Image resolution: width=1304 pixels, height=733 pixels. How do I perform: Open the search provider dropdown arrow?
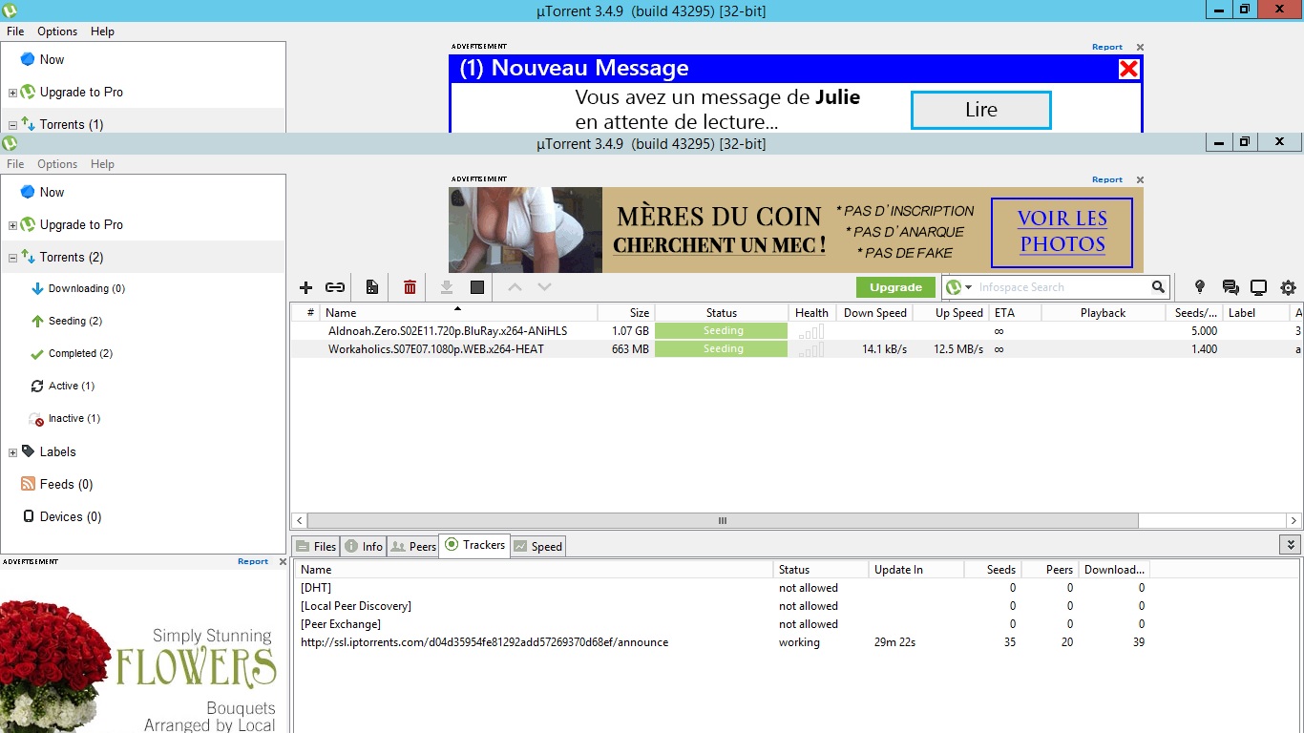coord(968,287)
